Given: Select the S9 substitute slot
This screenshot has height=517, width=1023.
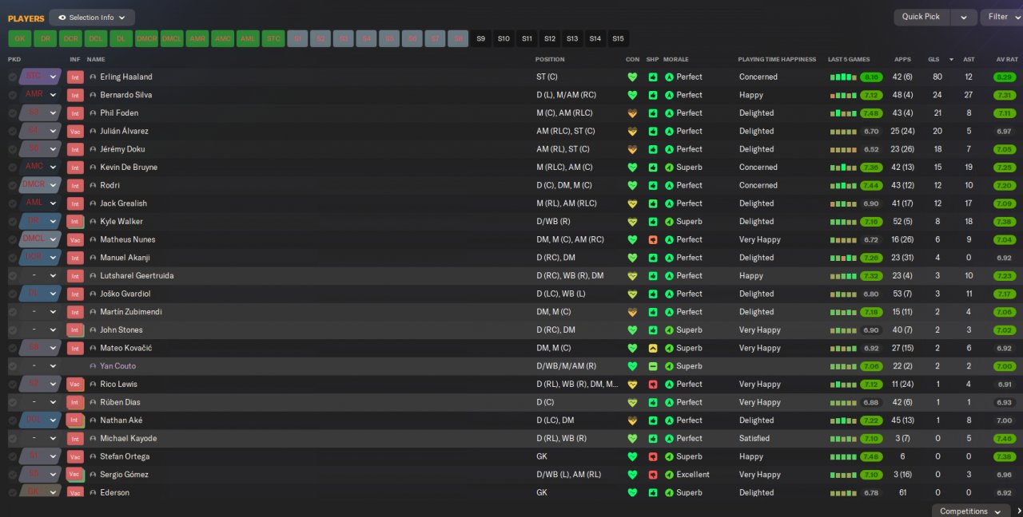Looking at the screenshot, I should [481, 38].
